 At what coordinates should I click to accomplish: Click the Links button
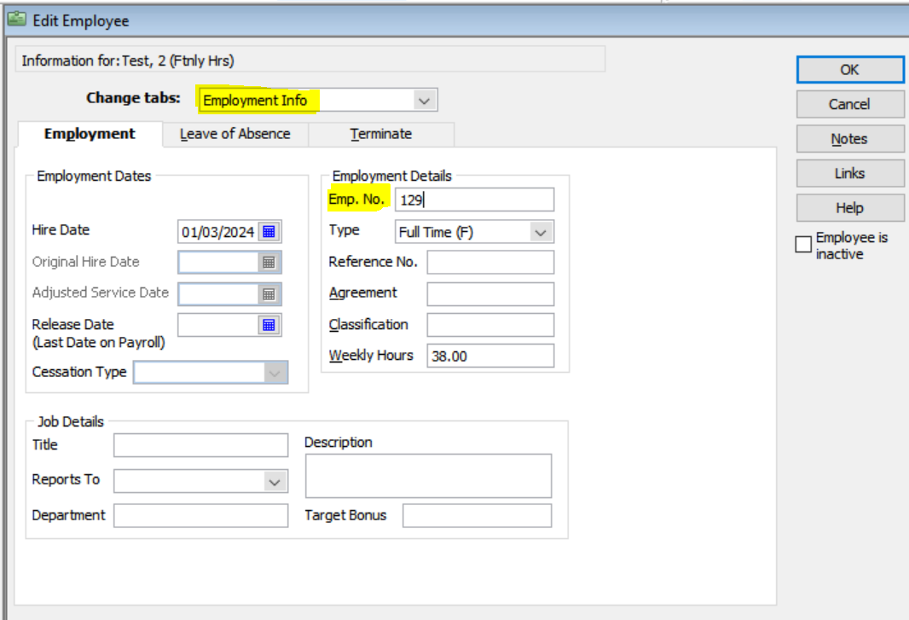click(850, 173)
